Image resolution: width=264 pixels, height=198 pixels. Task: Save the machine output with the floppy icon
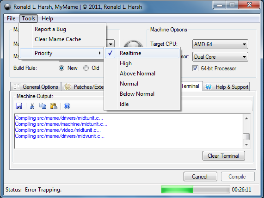[x=19, y=106]
